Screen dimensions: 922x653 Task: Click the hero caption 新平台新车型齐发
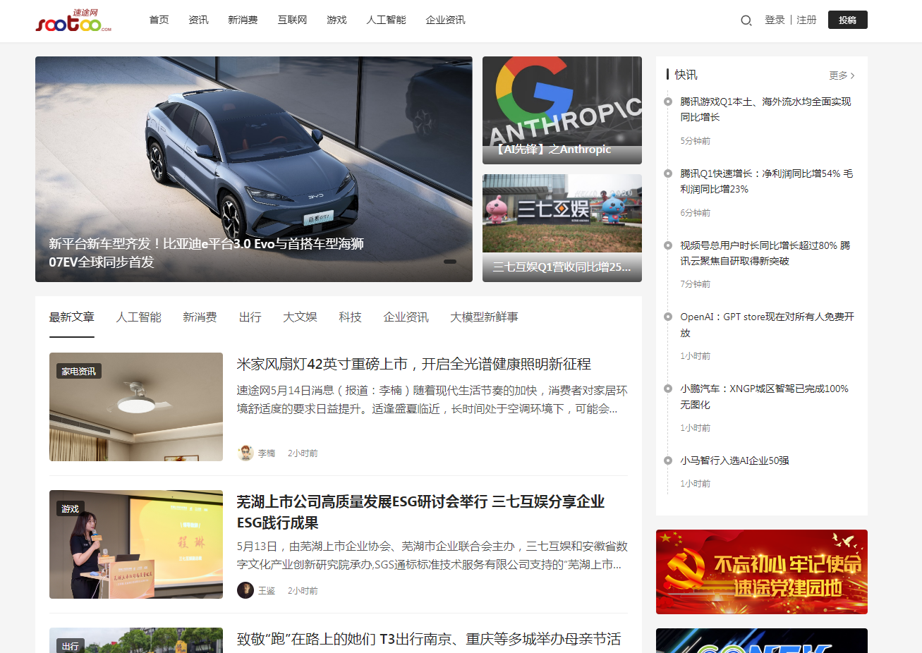pyautogui.click(x=206, y=252)
